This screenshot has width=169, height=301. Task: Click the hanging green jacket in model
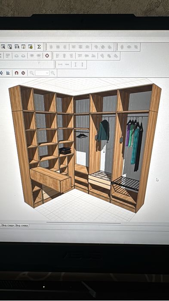point(104,131)
